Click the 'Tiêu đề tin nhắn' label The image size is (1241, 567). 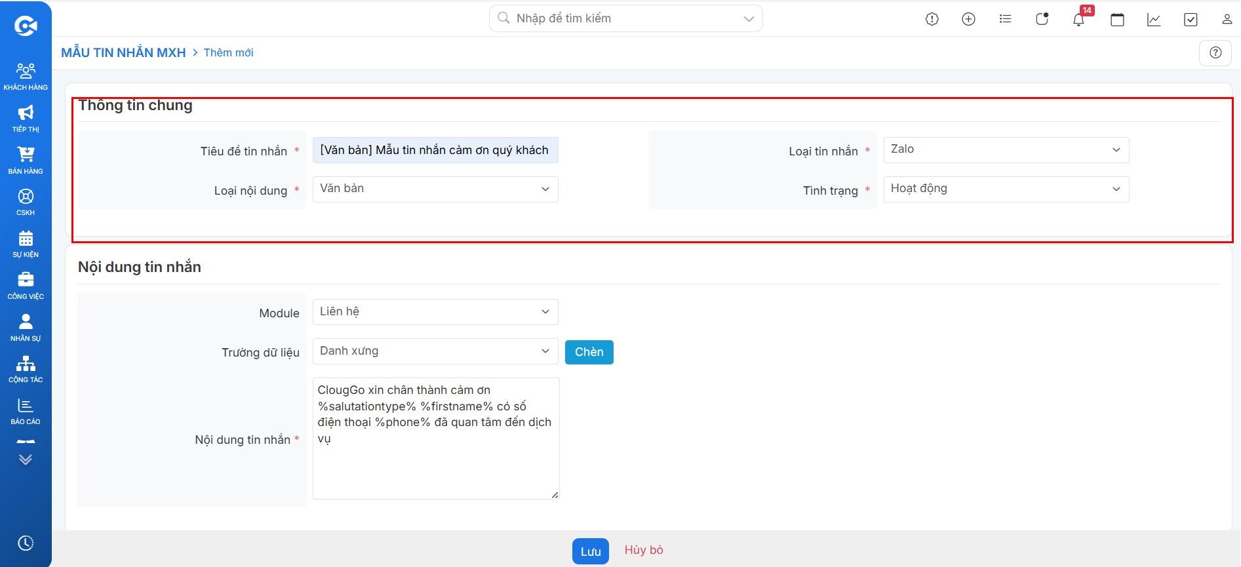click(x=244, y=151)
